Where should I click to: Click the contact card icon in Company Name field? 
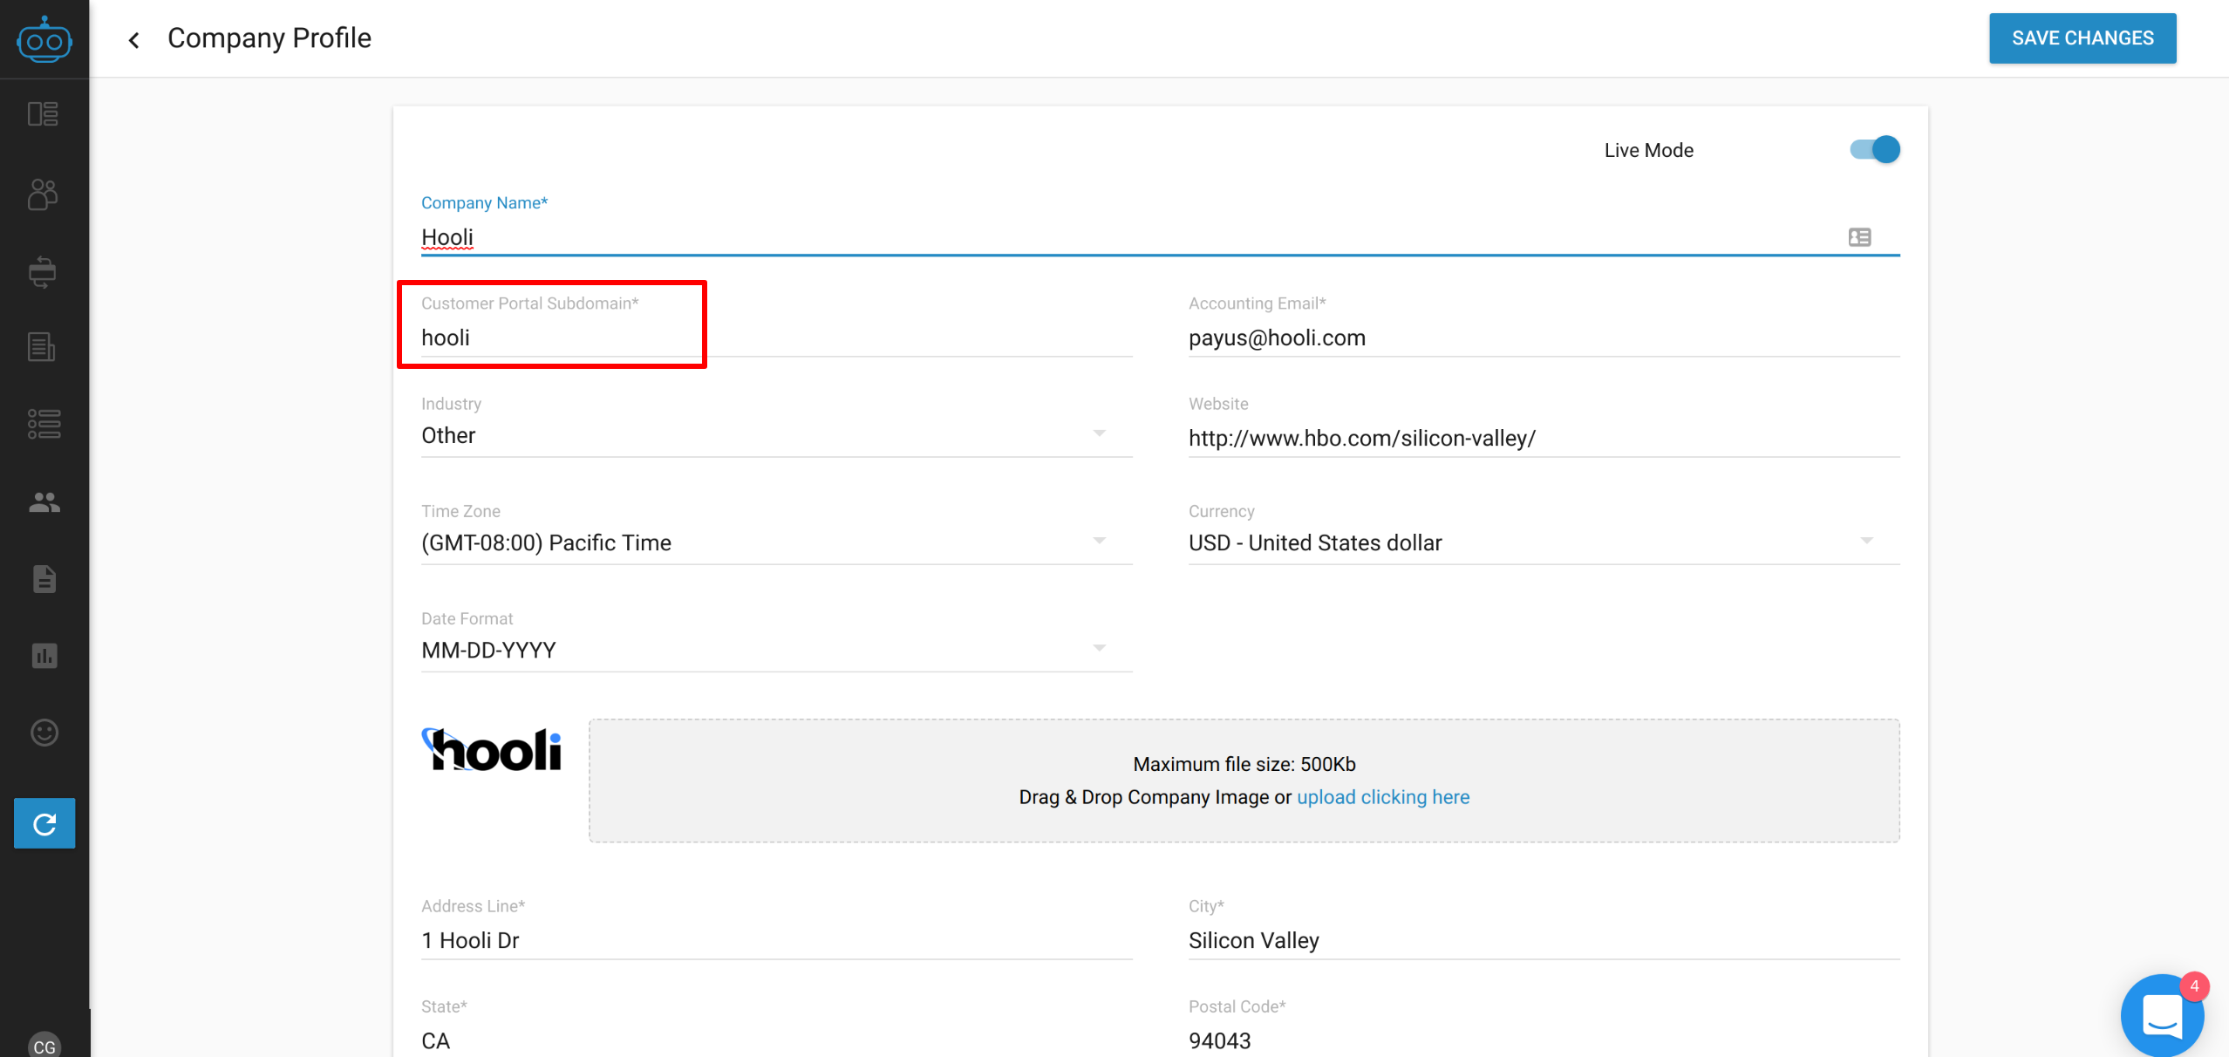click(x=1859, y=237)
